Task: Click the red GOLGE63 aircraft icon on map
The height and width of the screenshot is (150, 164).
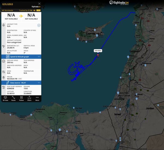Action: coord(98,55)
